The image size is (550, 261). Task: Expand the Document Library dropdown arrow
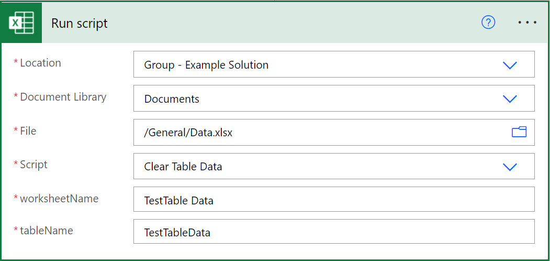(509, 99)
